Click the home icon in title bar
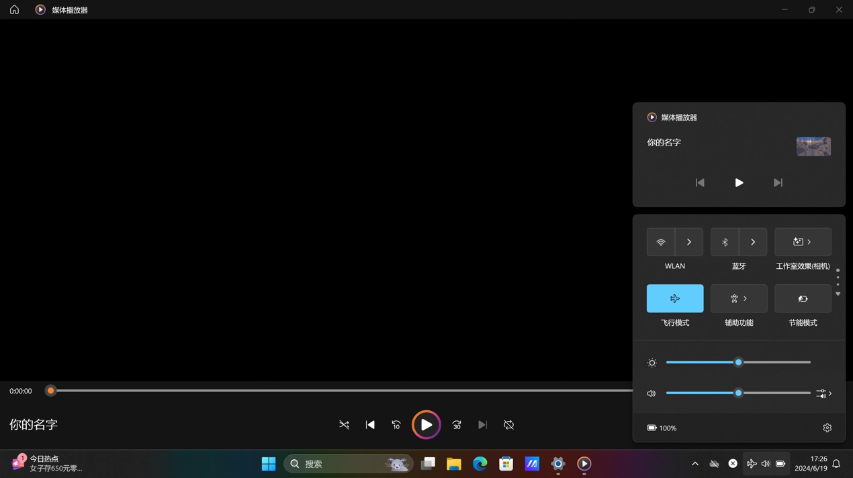 pos(14,9)
